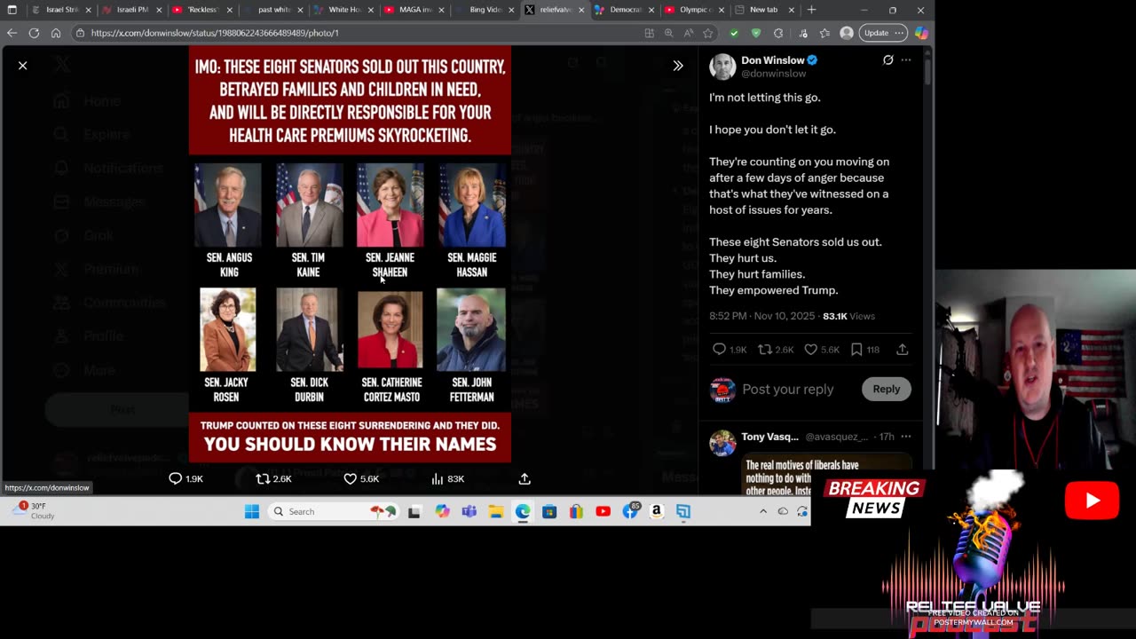Open Microsoft Teams from taskbar

click(469, 511)
